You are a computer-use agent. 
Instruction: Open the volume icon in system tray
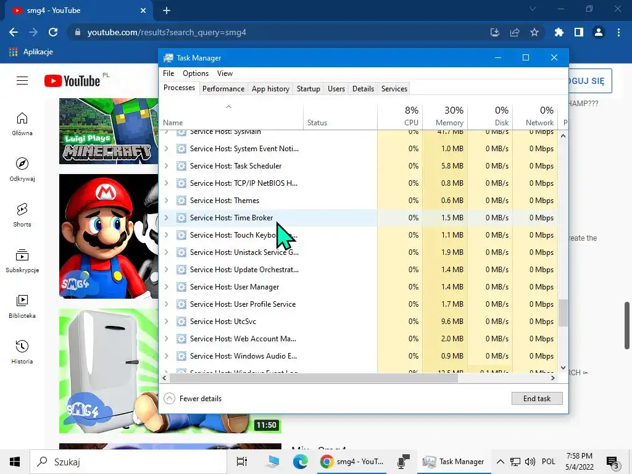tap(530, 462)
